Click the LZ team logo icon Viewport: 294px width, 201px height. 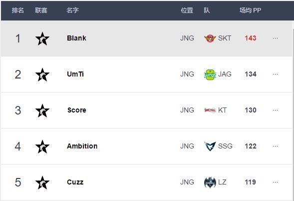point(210,182)
